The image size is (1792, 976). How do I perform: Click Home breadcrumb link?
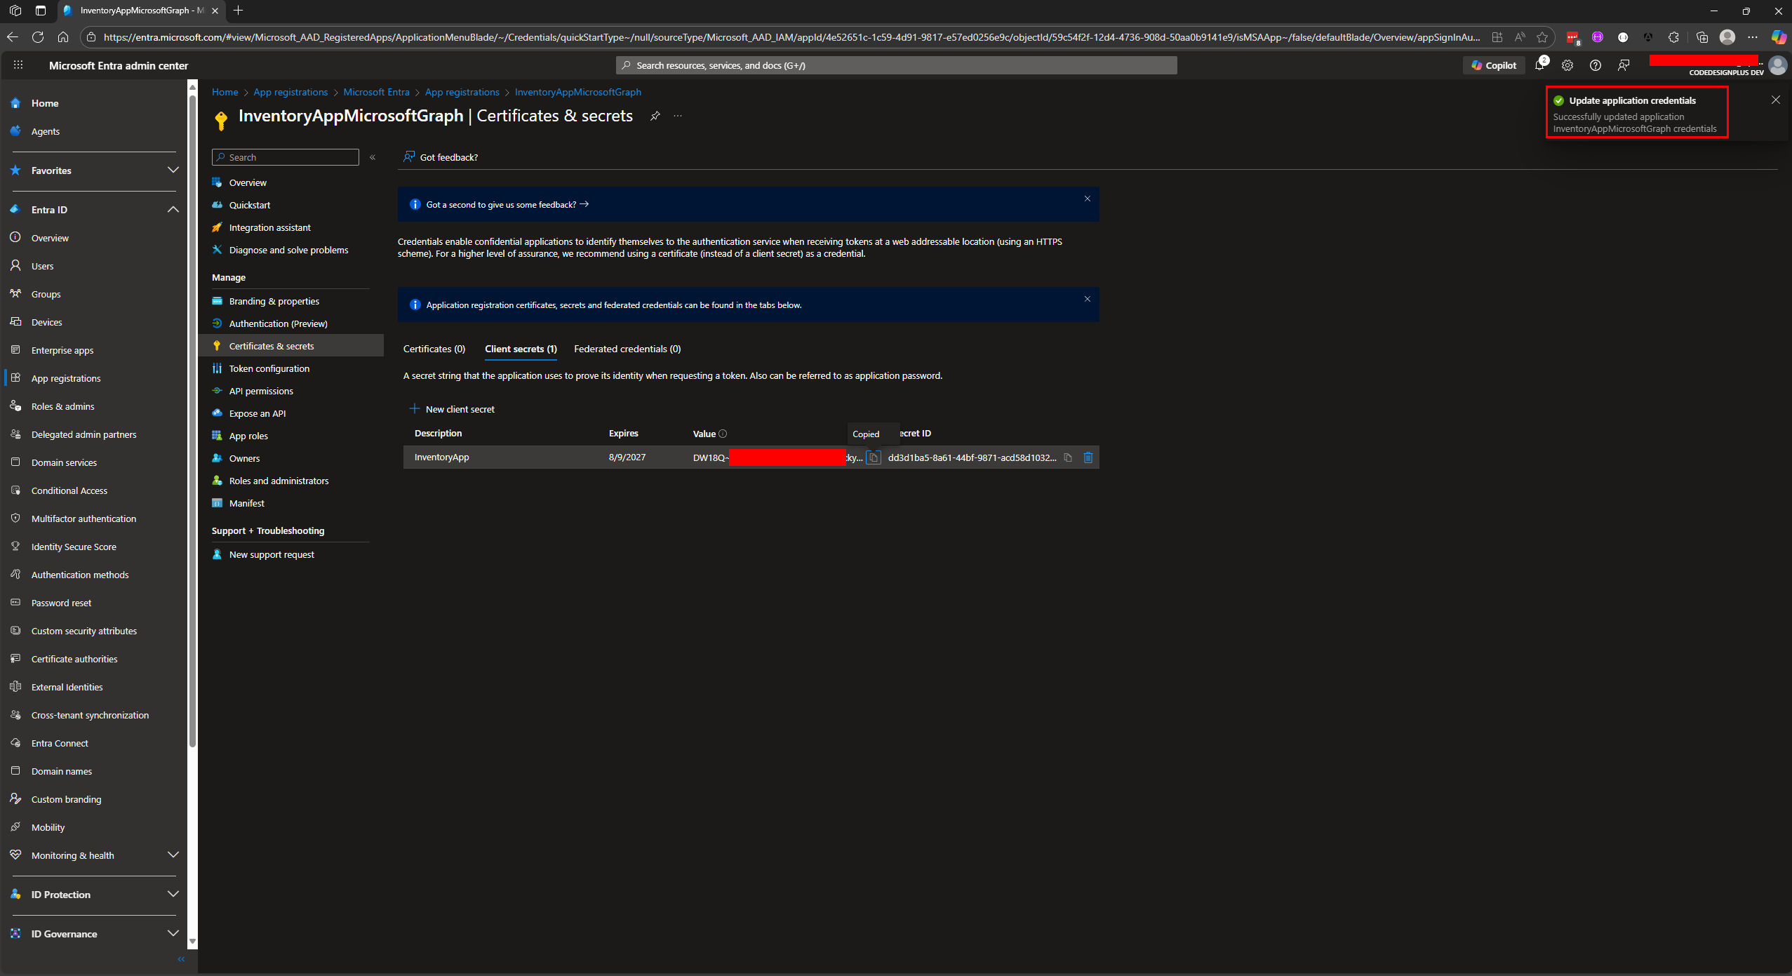[x=225, y=92]
